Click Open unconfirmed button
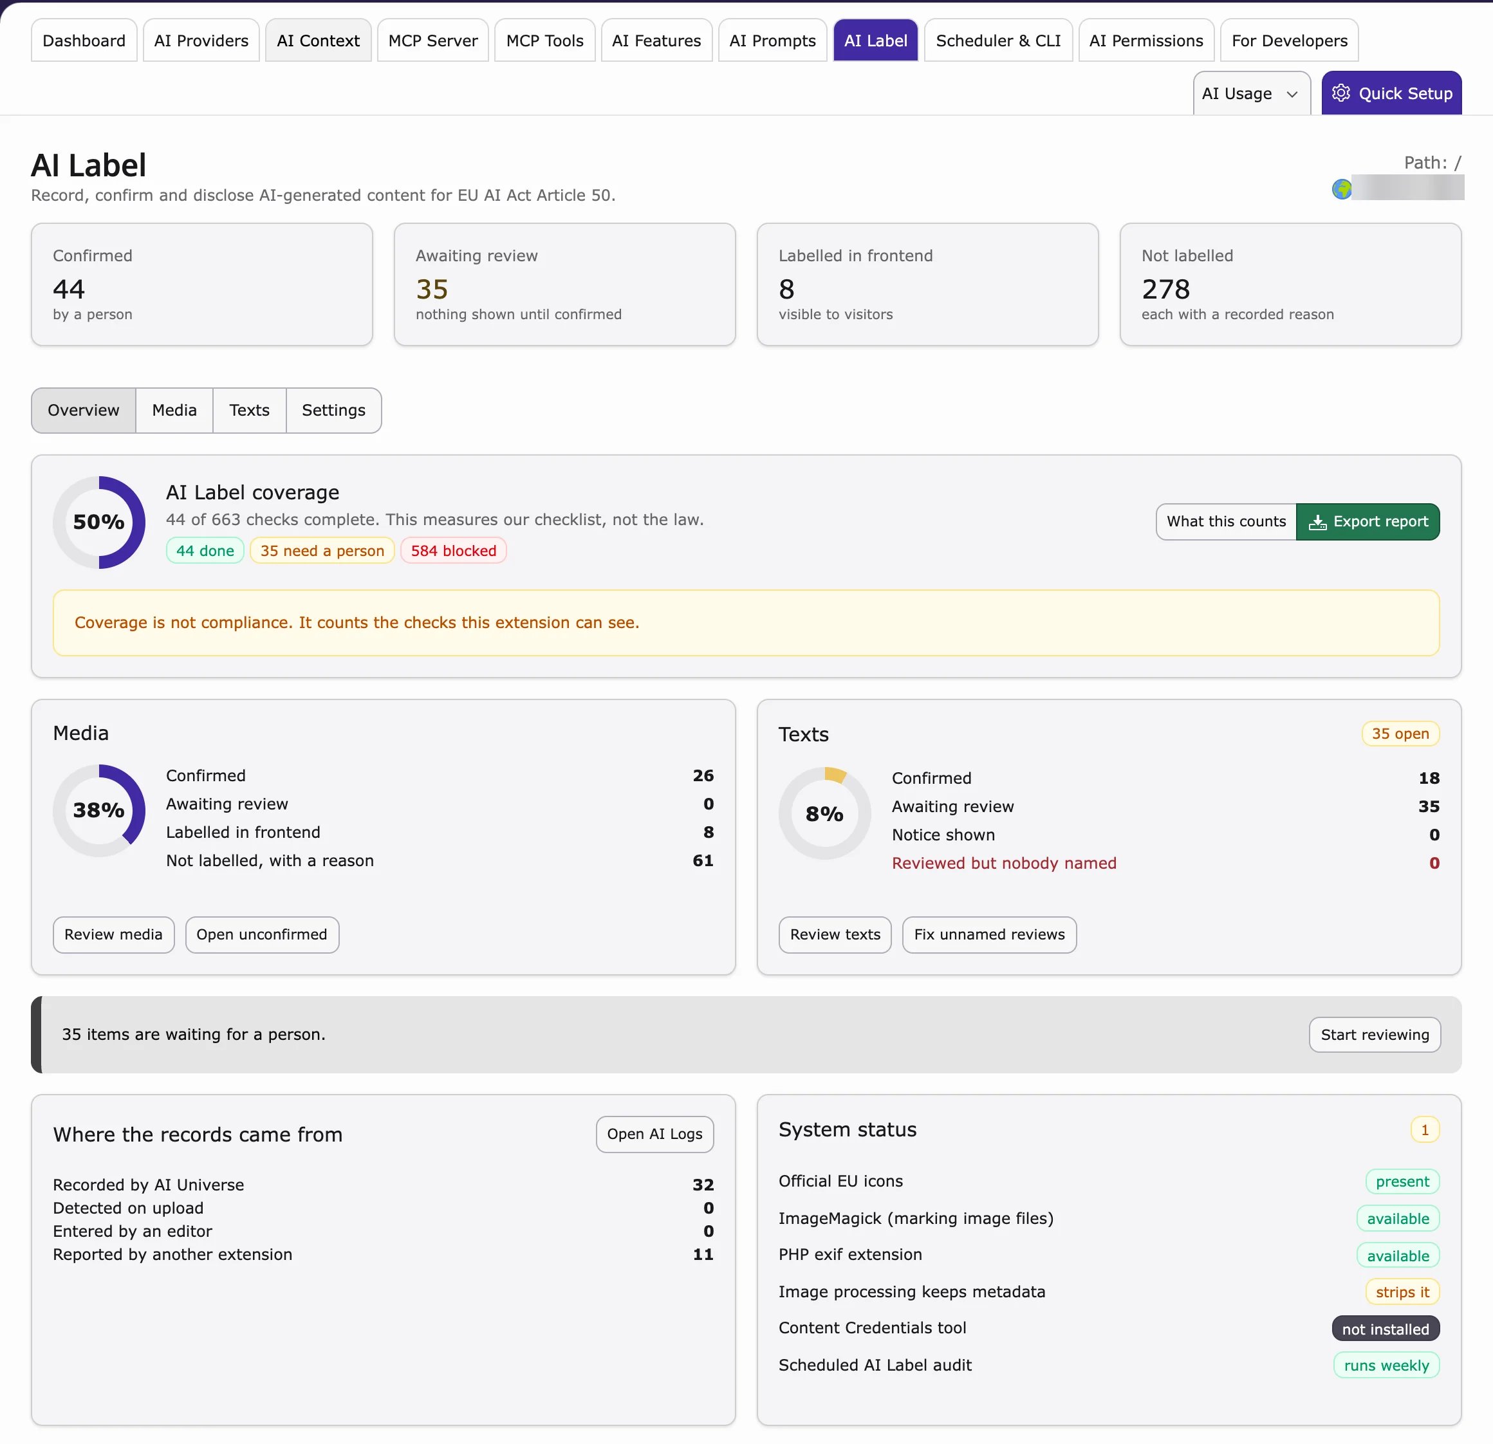 (x=261, y=934)
